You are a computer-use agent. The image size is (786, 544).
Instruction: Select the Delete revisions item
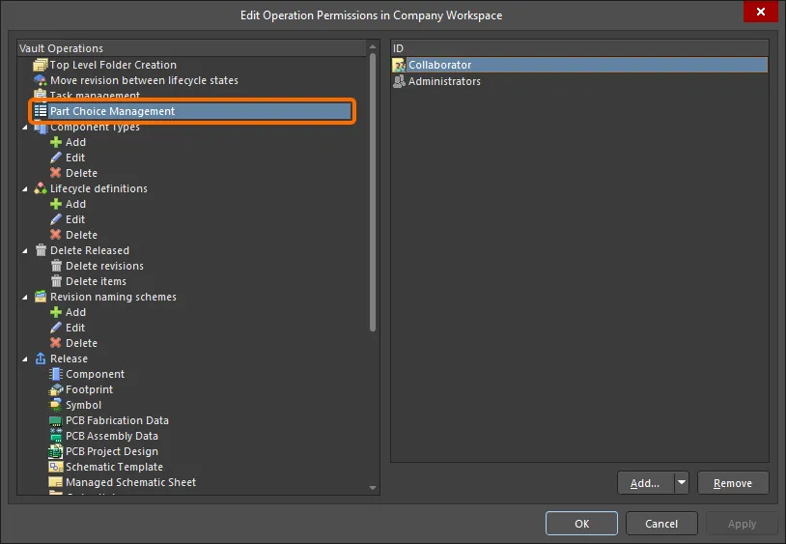click(x=104, y=266)
